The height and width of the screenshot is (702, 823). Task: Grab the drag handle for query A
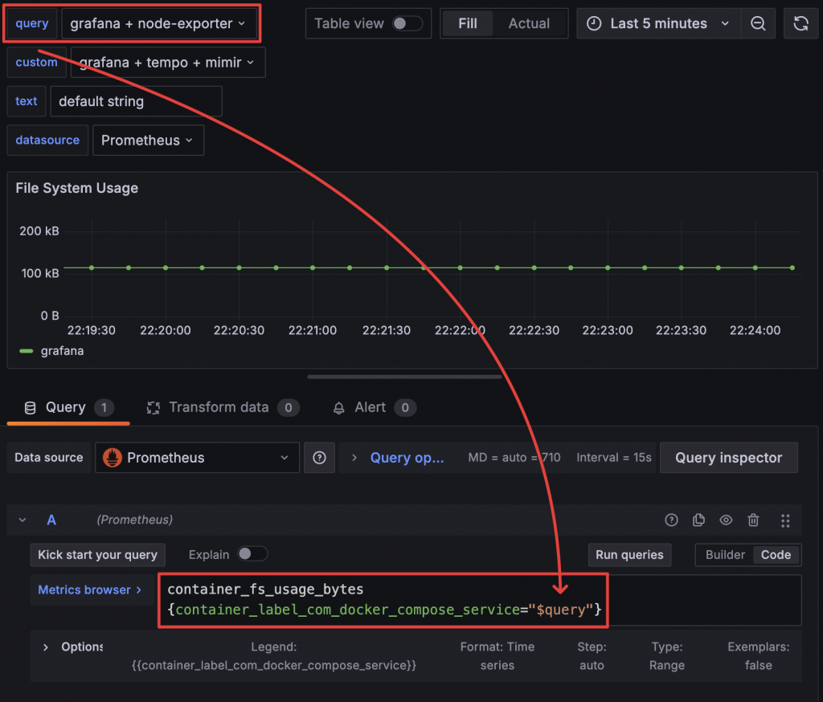[784, 520]
